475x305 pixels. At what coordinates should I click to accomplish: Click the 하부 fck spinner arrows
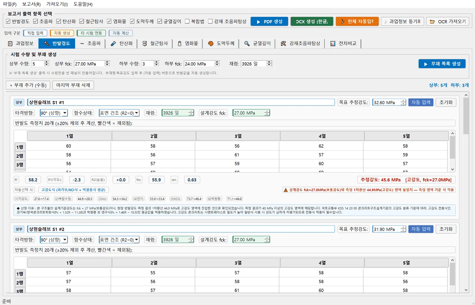(217, 63)
